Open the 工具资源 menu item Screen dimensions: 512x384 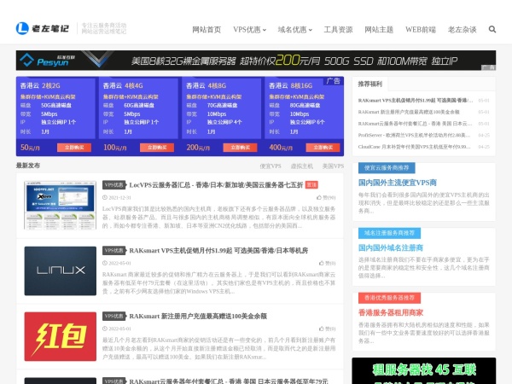[338, 29]
